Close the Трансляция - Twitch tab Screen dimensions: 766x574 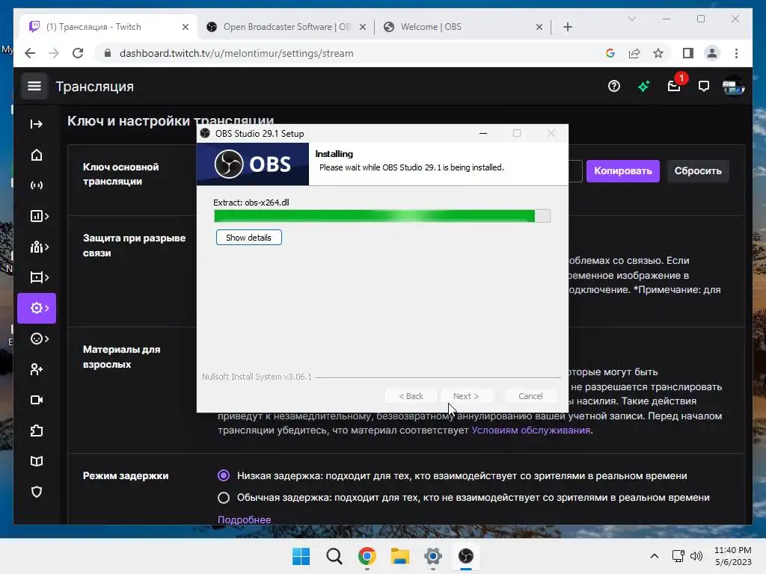[186, 27]
